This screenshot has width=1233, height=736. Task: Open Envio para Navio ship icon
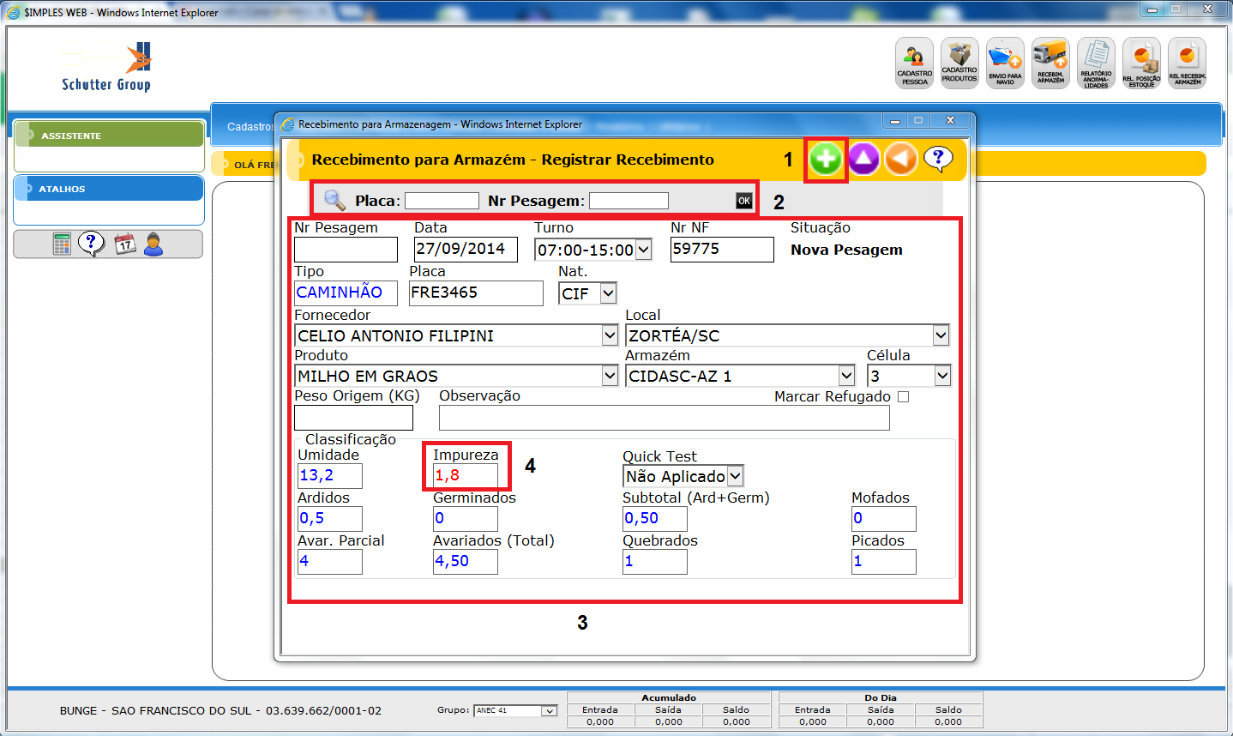[x=1005, y=63]
